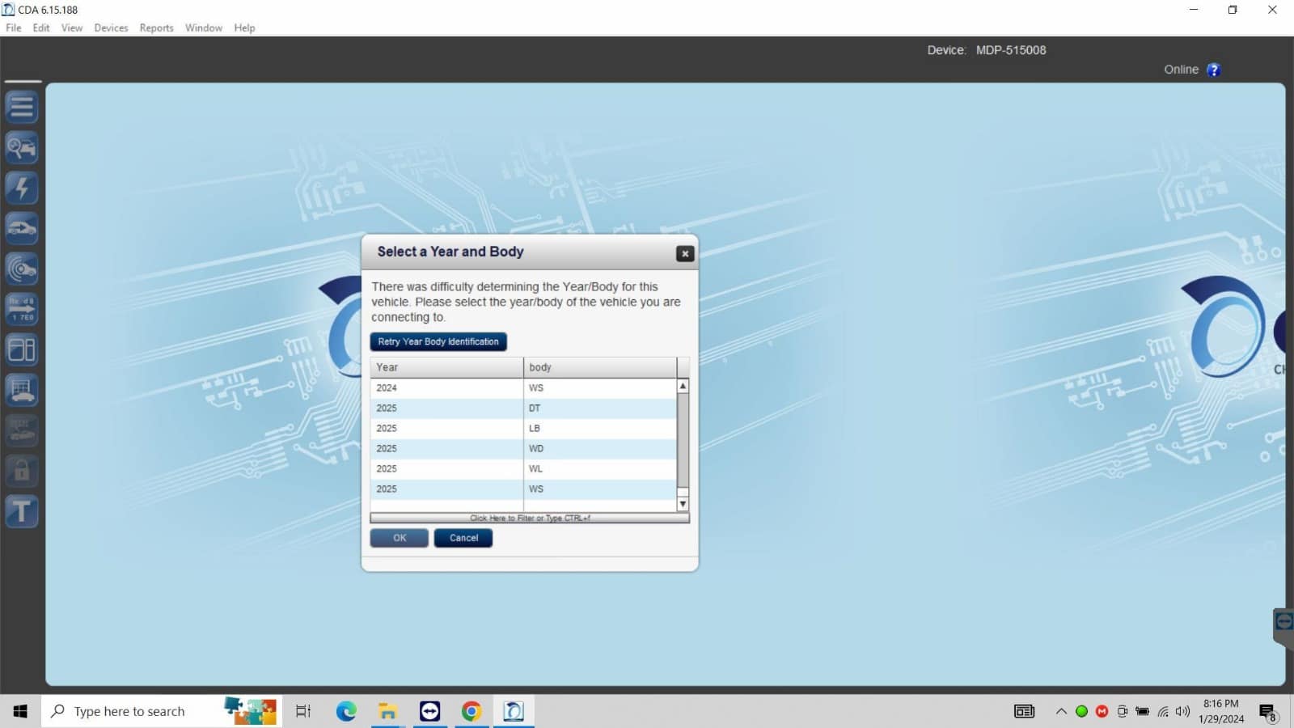Select the garage vehicle service icon
This screenshot has width=1294, height=728.
pos(22,389)
